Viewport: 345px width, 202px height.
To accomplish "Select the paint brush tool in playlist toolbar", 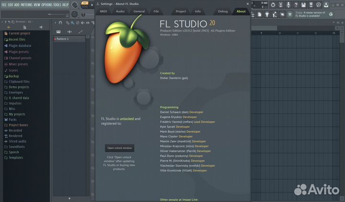I will 72,22.
